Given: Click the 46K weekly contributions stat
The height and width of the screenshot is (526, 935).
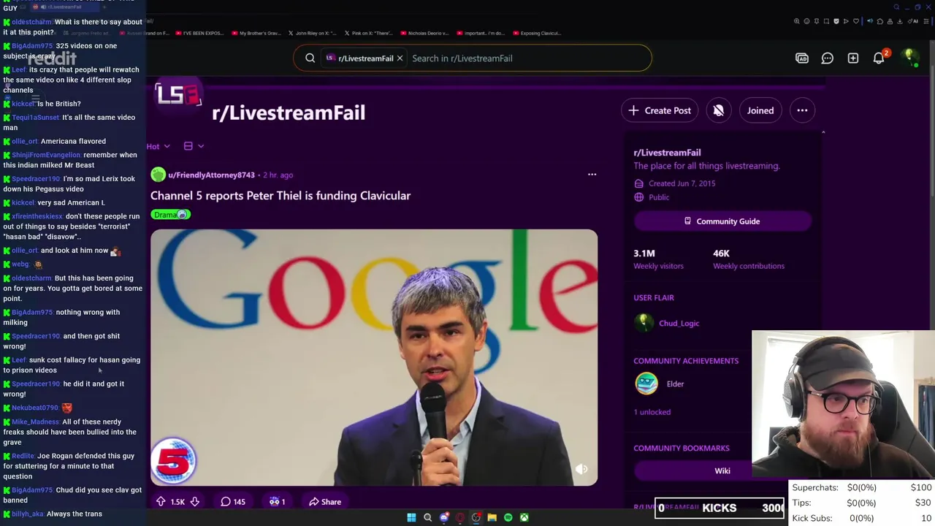Looking at the screenshot, I should [x=749, y=259].
